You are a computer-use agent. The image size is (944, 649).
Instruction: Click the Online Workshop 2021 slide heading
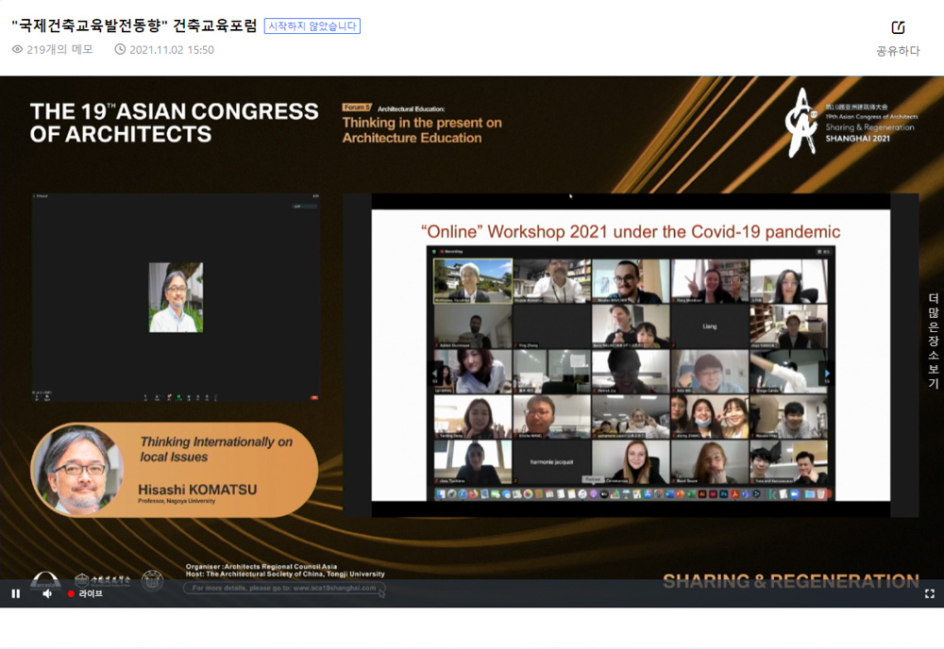(631, 231)
